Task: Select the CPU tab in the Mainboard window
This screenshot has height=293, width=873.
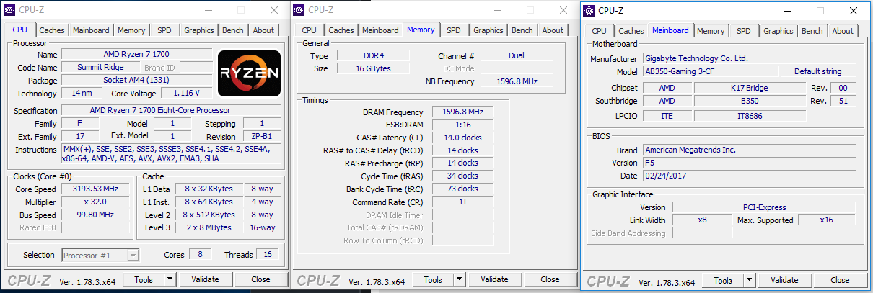Action: tap(600, 31)
